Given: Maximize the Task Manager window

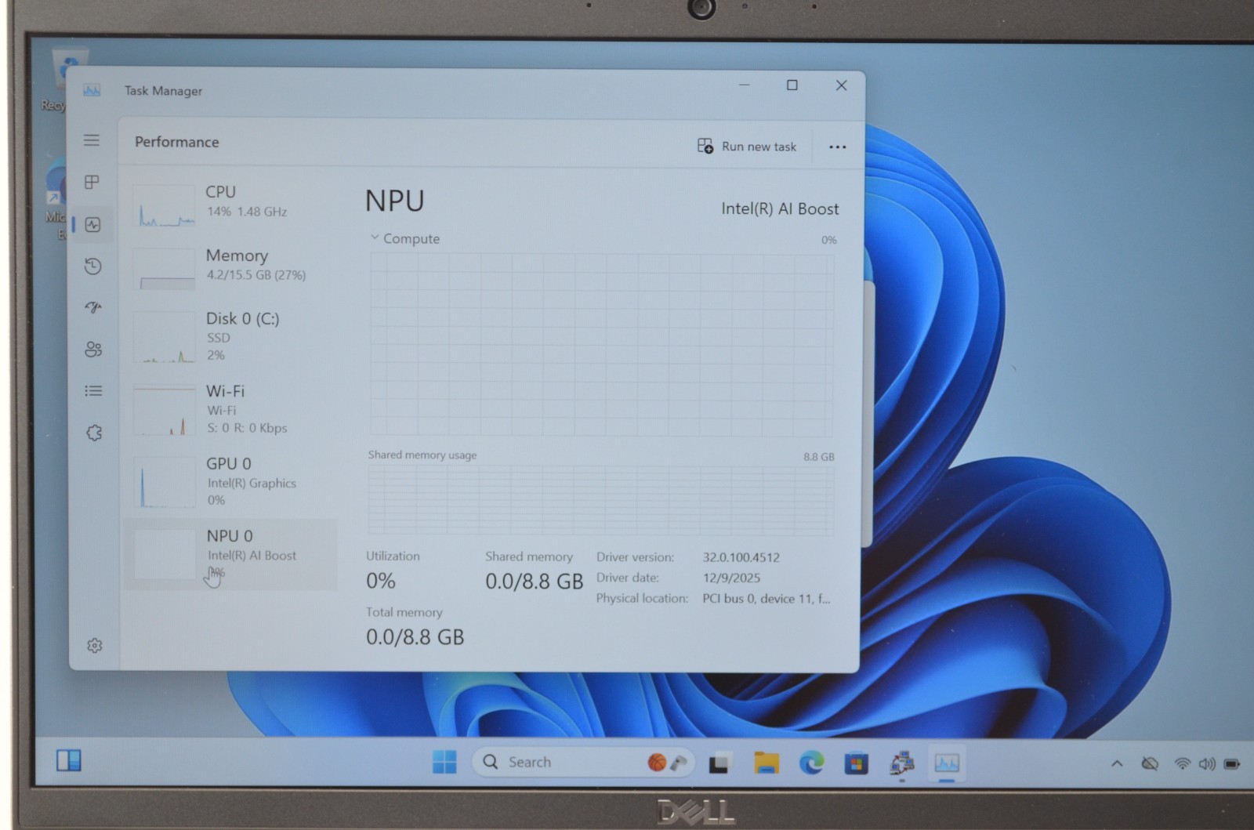Looking at the screenshot, I should tap(792, 85).
